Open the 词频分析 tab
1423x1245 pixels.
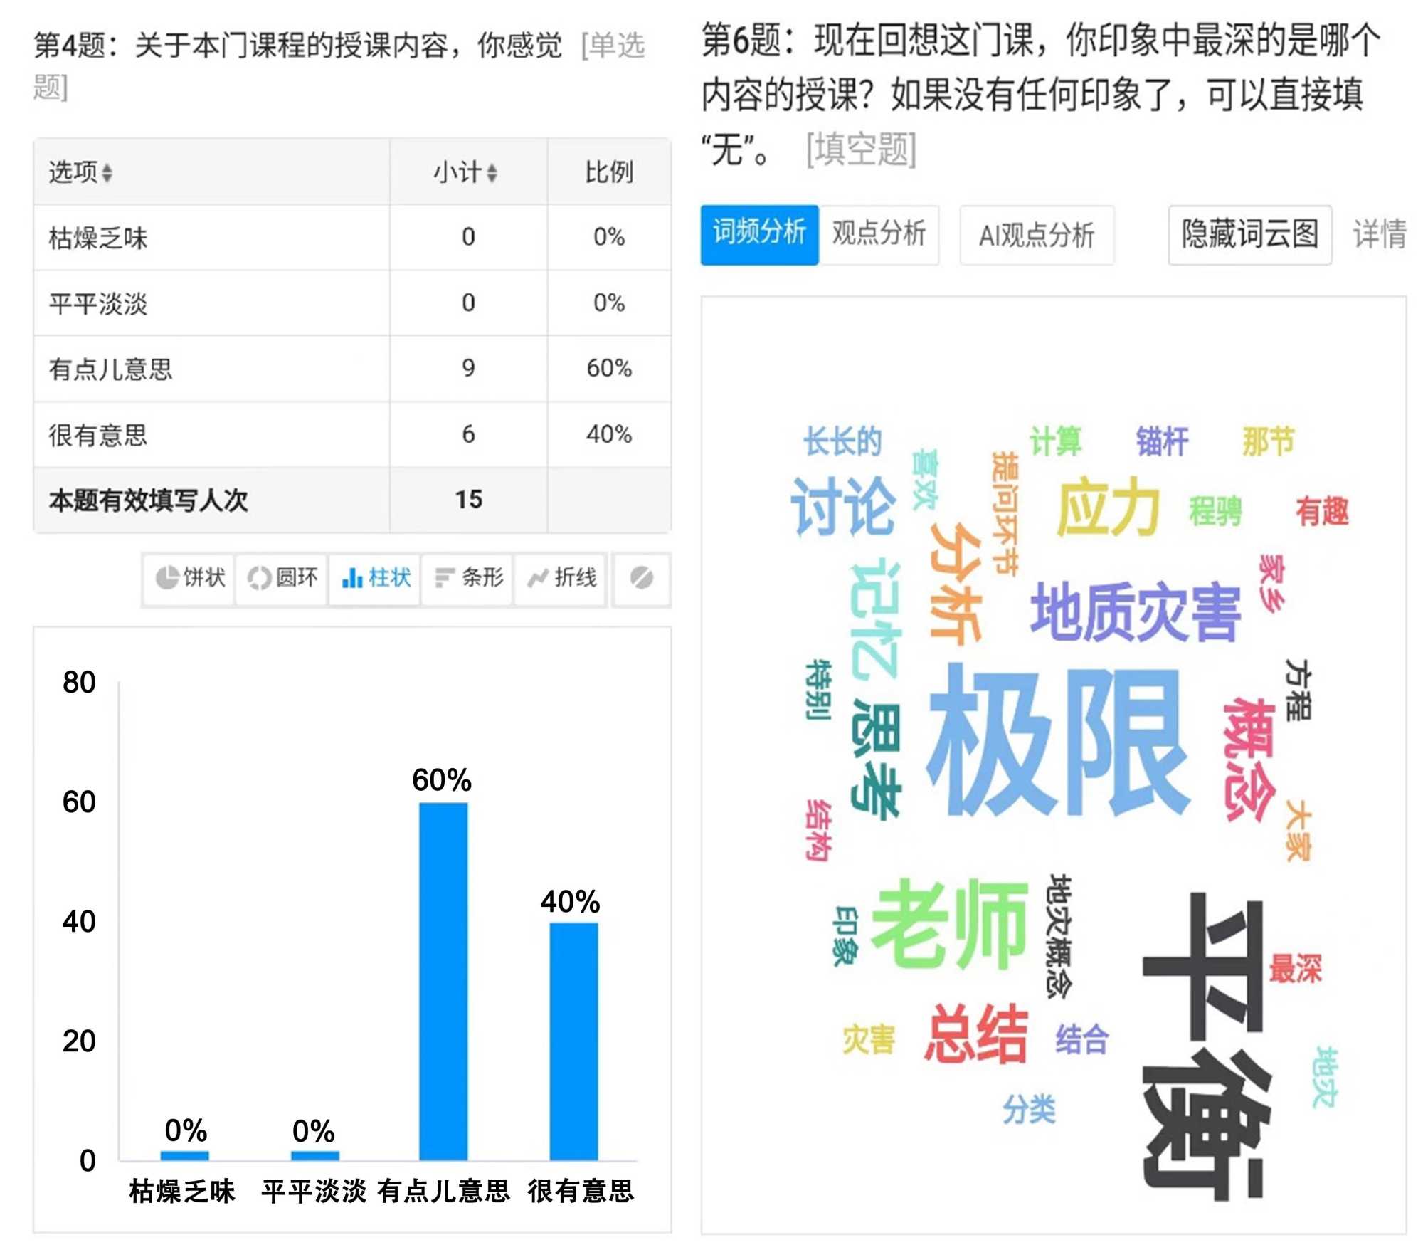coord(758,233)
